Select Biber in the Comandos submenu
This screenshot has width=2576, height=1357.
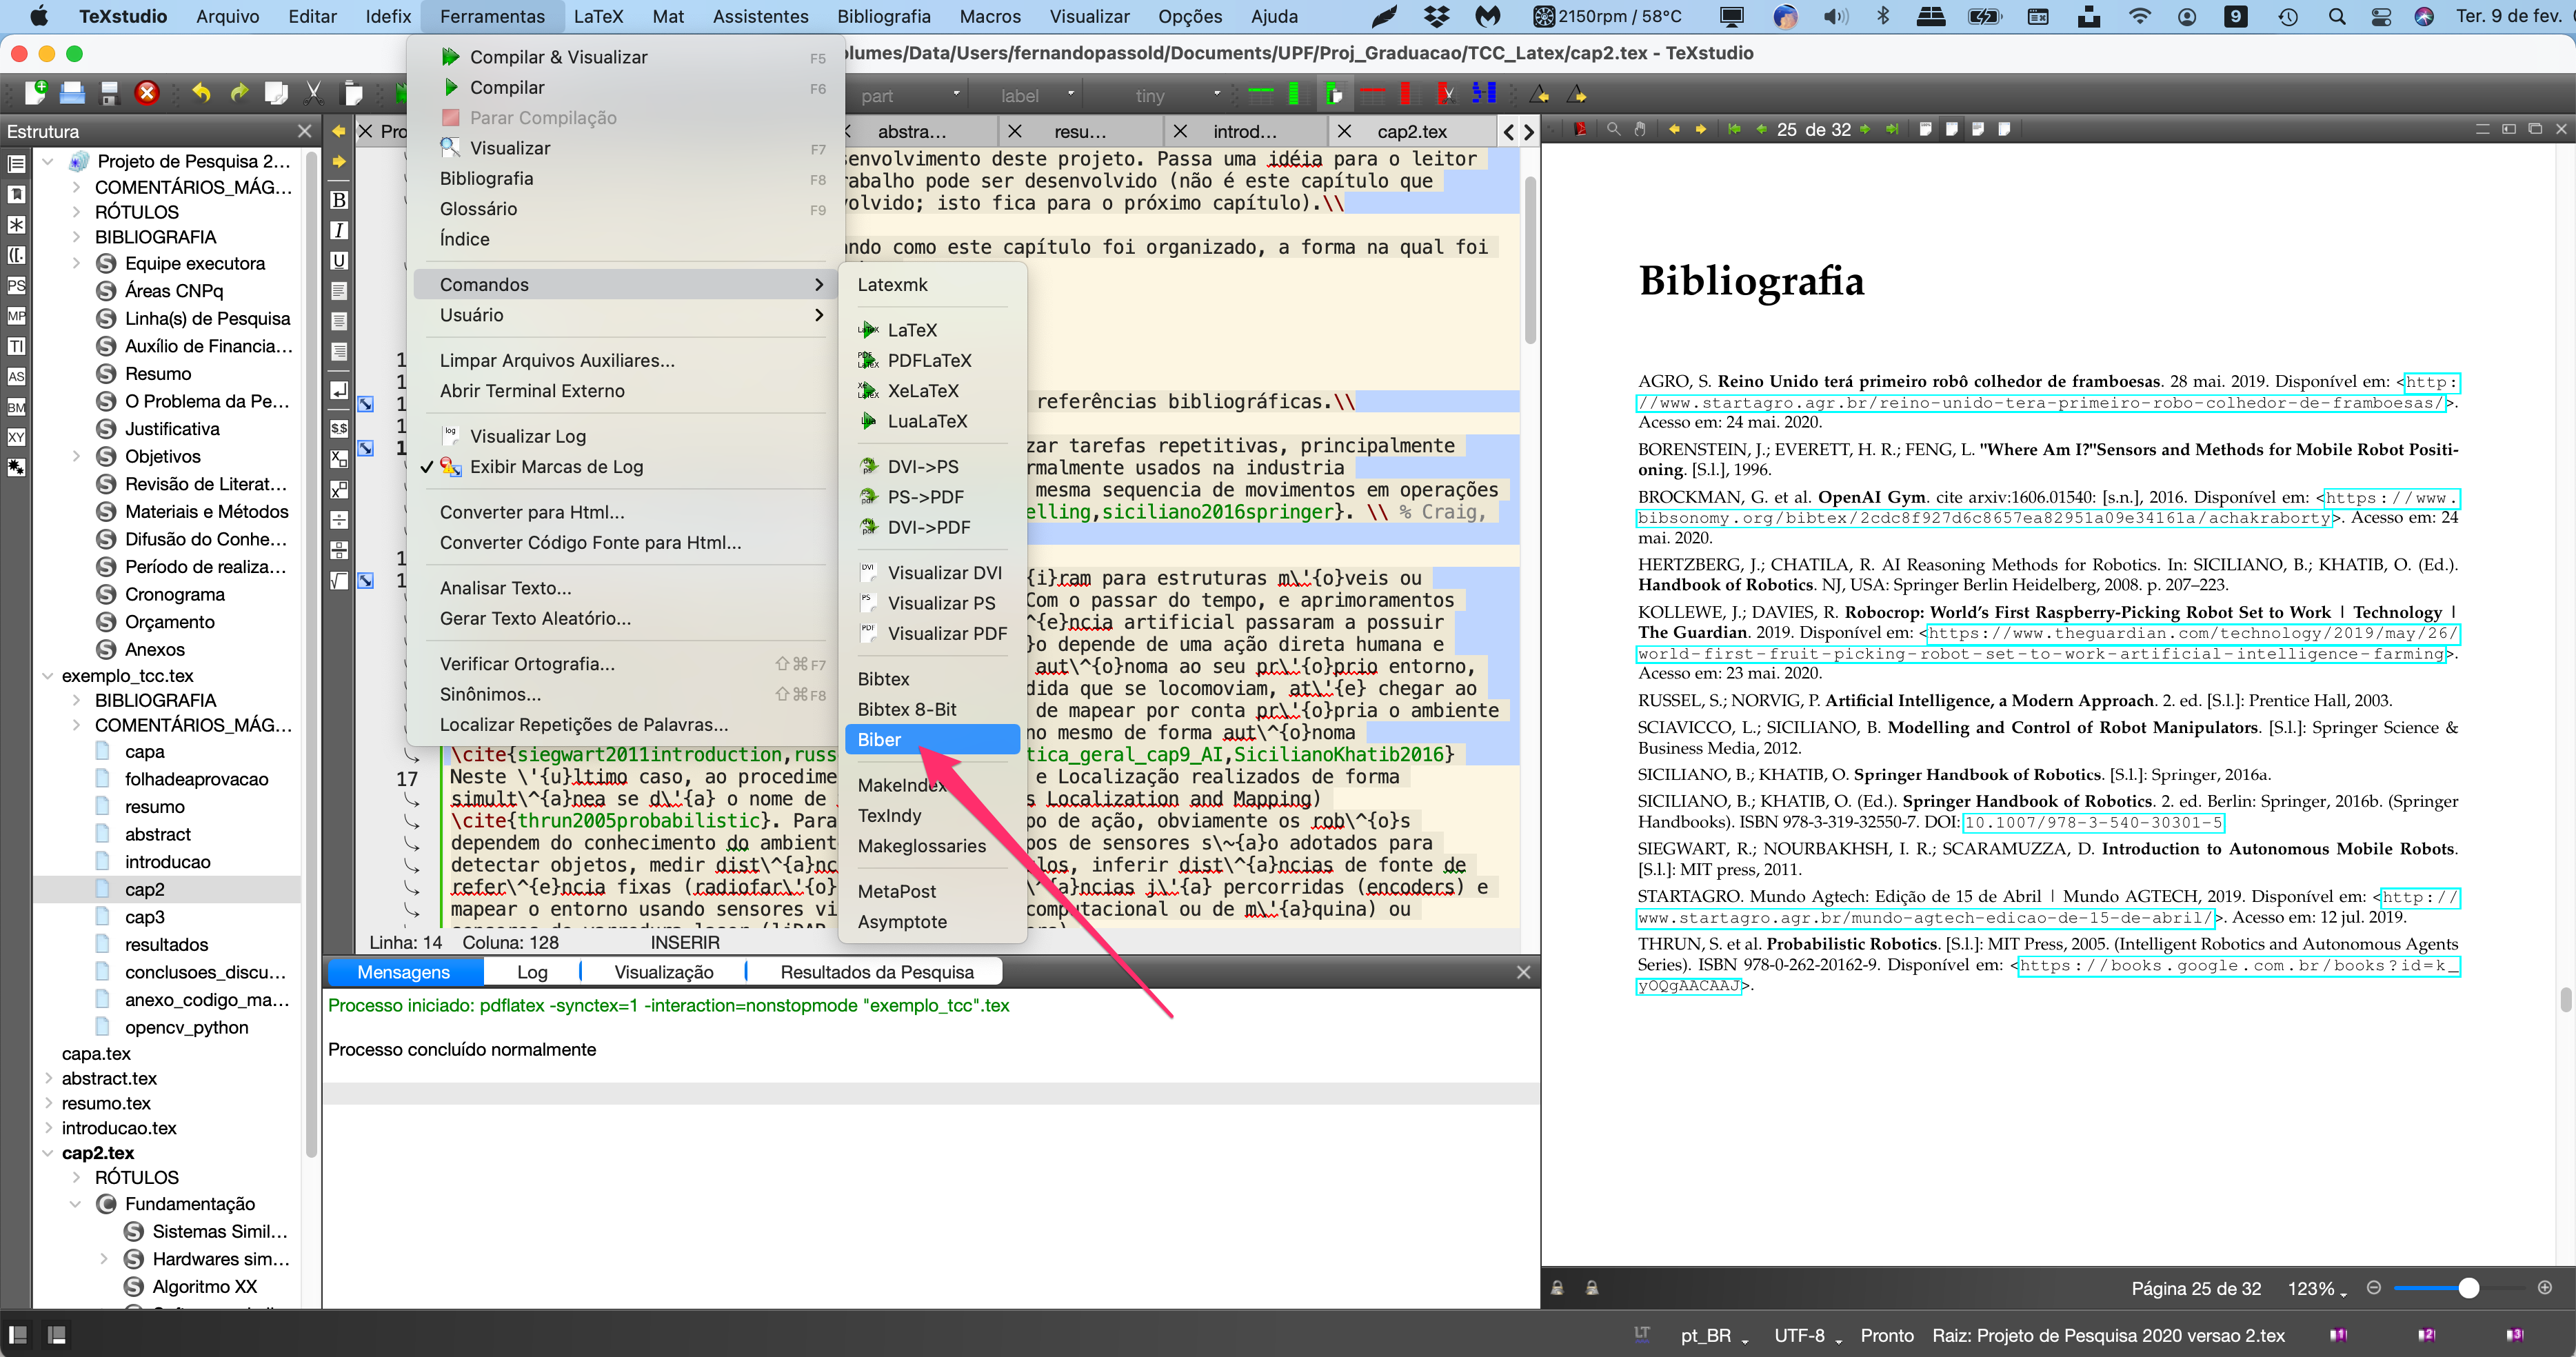pyautogui.click(x=932, y=740)
